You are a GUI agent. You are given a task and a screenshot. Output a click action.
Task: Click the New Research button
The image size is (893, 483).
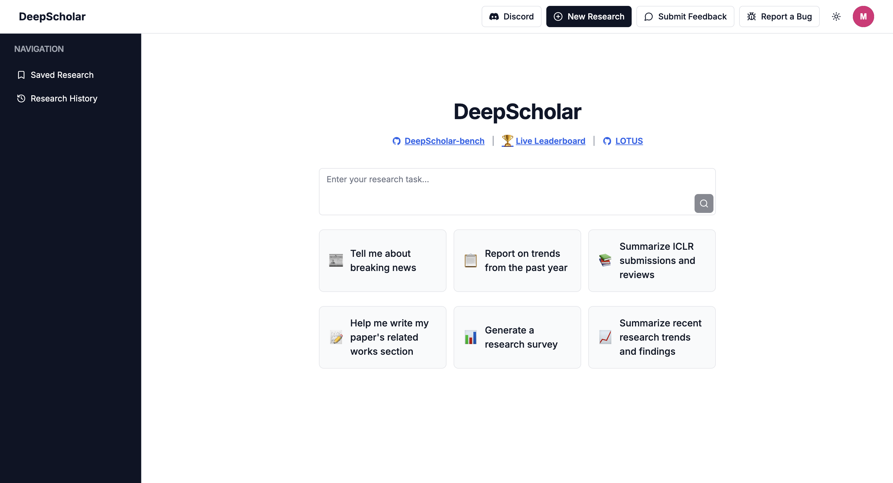click(x=588, y=16)
